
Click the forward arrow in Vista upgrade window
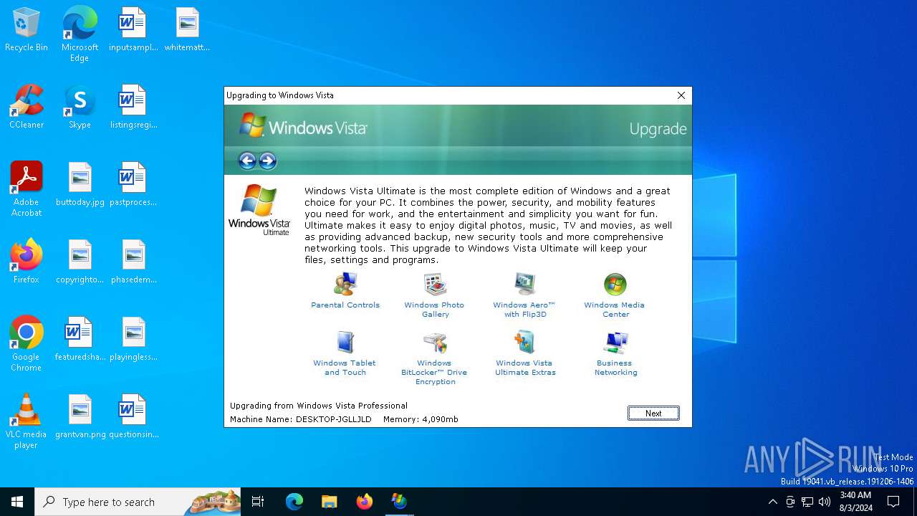point(268,161)
